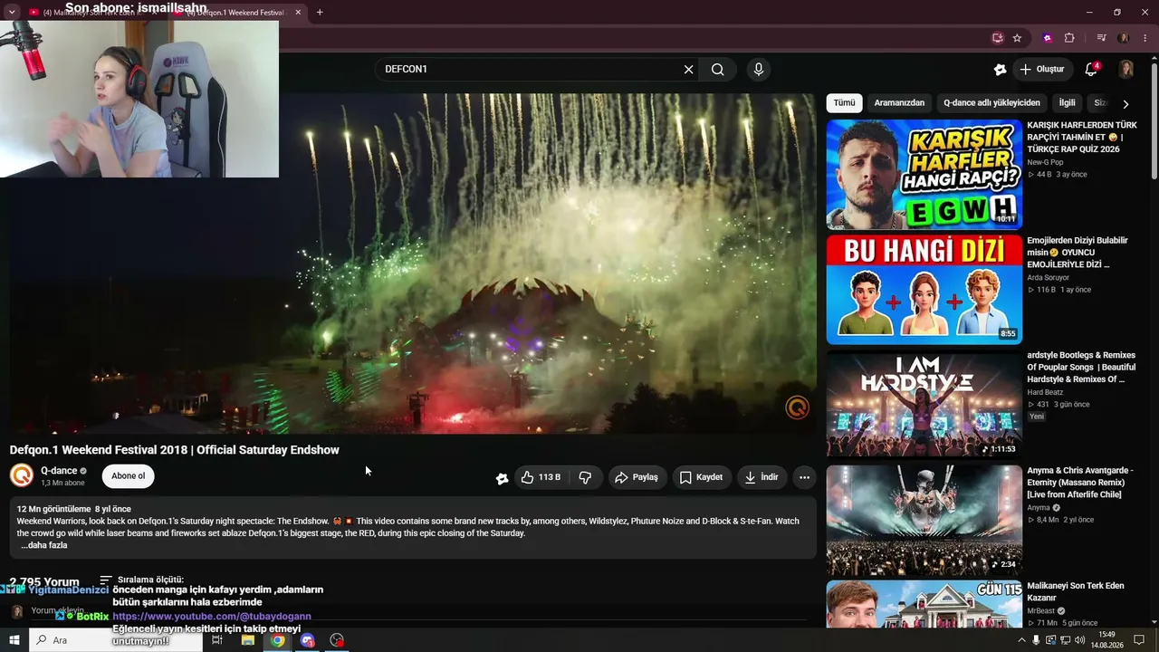Open the Anyma & Chris Avantgarde Eternity thumbnail
The height and width of the screenshot is (652, 1159).
924,520
